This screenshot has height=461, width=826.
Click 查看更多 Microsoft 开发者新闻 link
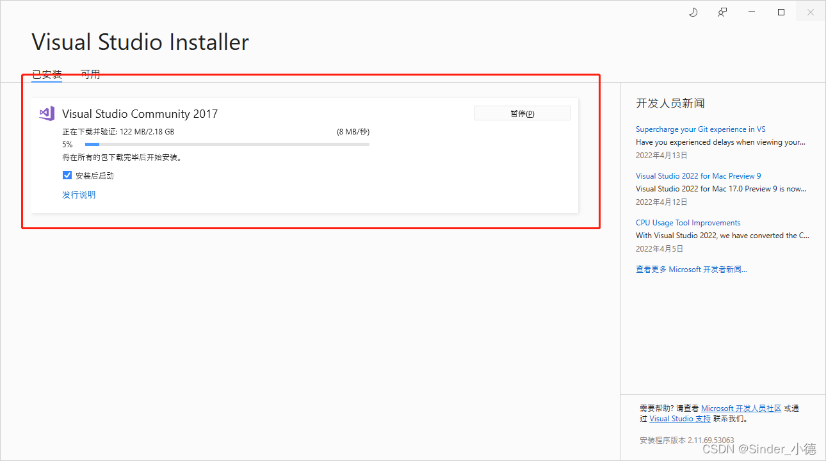click(692, 270)
